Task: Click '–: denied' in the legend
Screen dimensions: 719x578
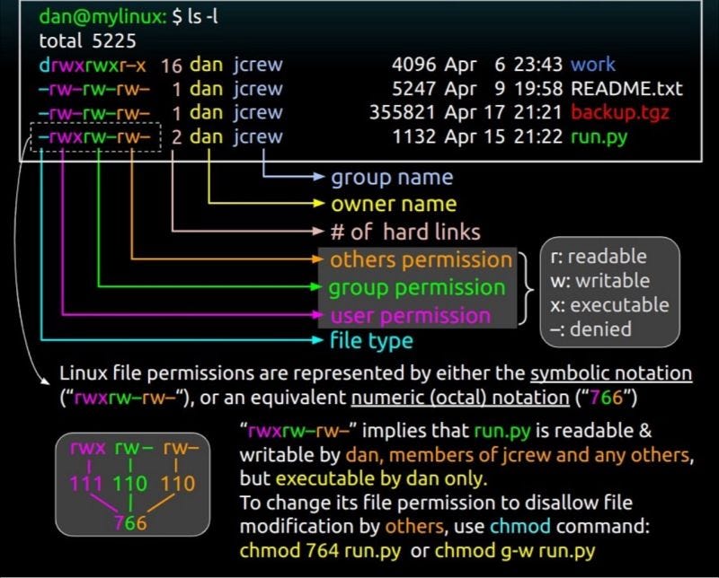Action: point(590,329)
